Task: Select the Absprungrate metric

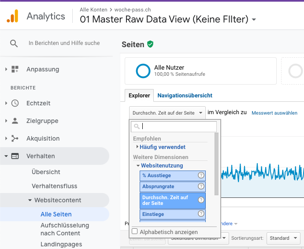Action: pyautogui.click(x=173, y=186)
